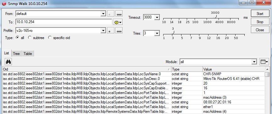Select the lldpLocSysDesc.0 row
This screenshot has width=272, height=114.
134,79
